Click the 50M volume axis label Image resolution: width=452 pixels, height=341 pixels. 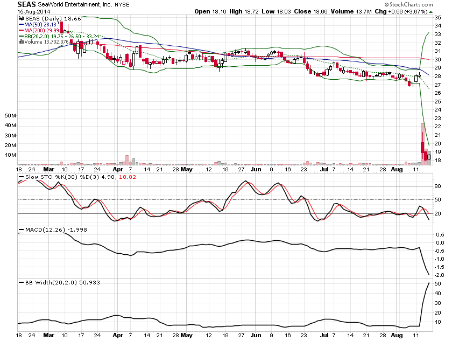tap(10, 116)
